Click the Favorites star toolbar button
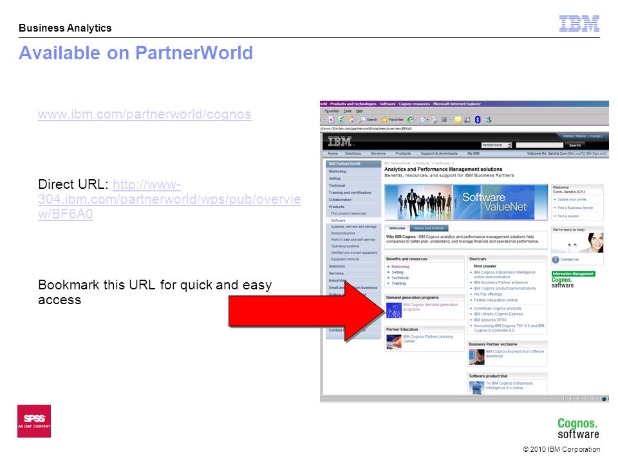The height and width of the screenshot is (464, 618). coord(392,120)
